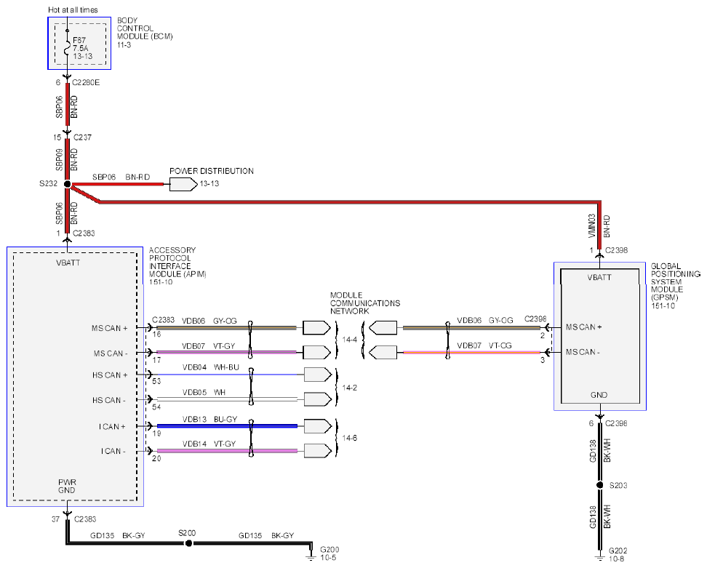Image resolution: width=707 pixels, height=568 pixels.
Task: Click the "BODY CONTROL MODULE (BCM)" label
Action: (145, 28)
